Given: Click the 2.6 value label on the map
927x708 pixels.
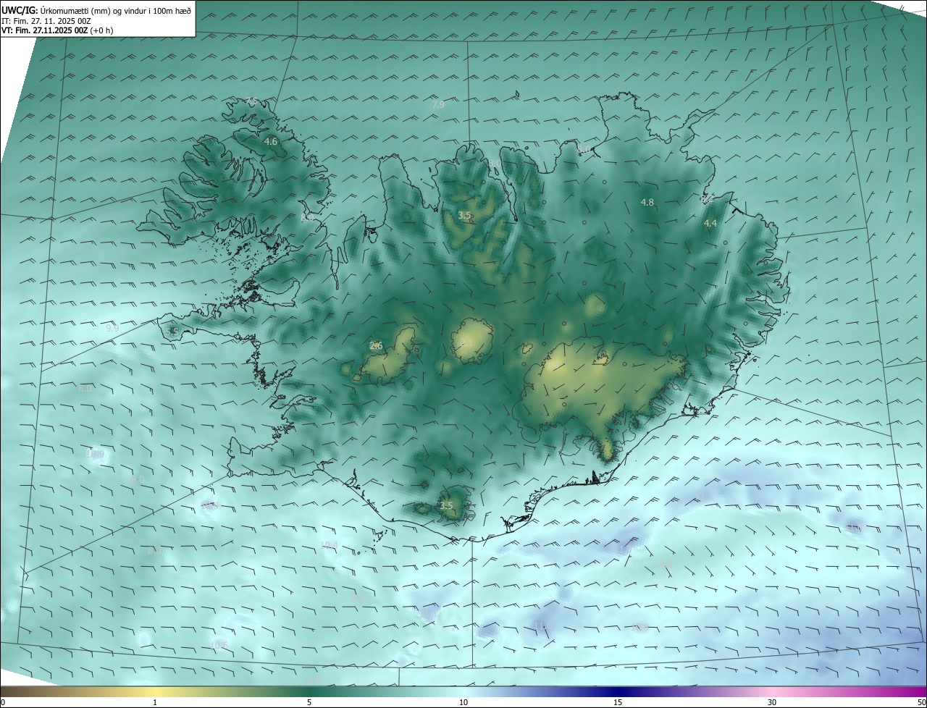Looking at the screenshot, I should [x=376, y=346].
